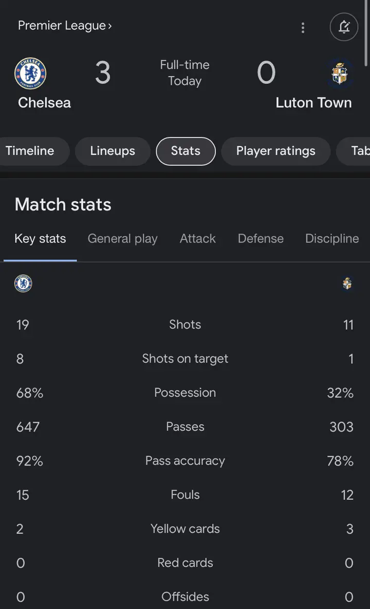Tap the large Luton Town crest logo
The width and height of the screenshot is (370, 609).
click(x=339, y=74)
